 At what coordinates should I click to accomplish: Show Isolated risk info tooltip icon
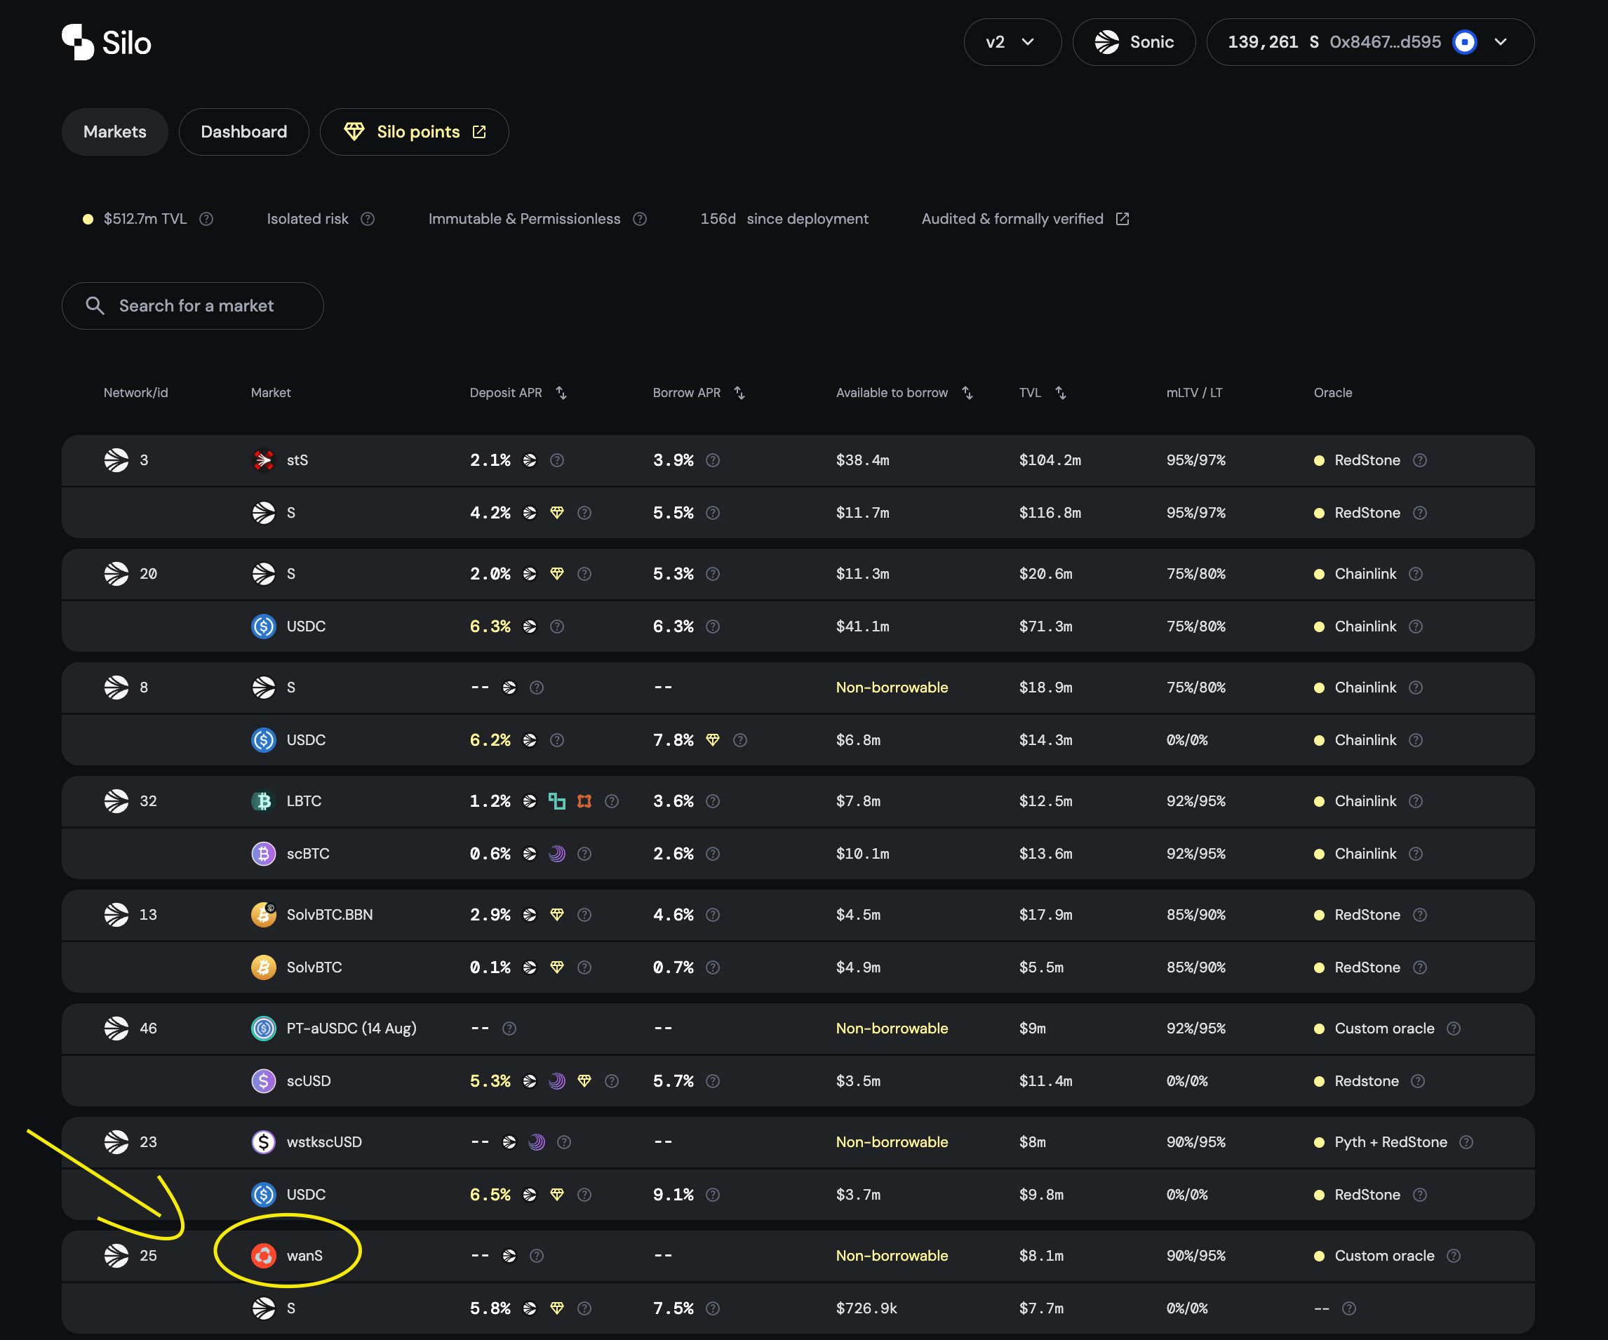click(368, 219)
